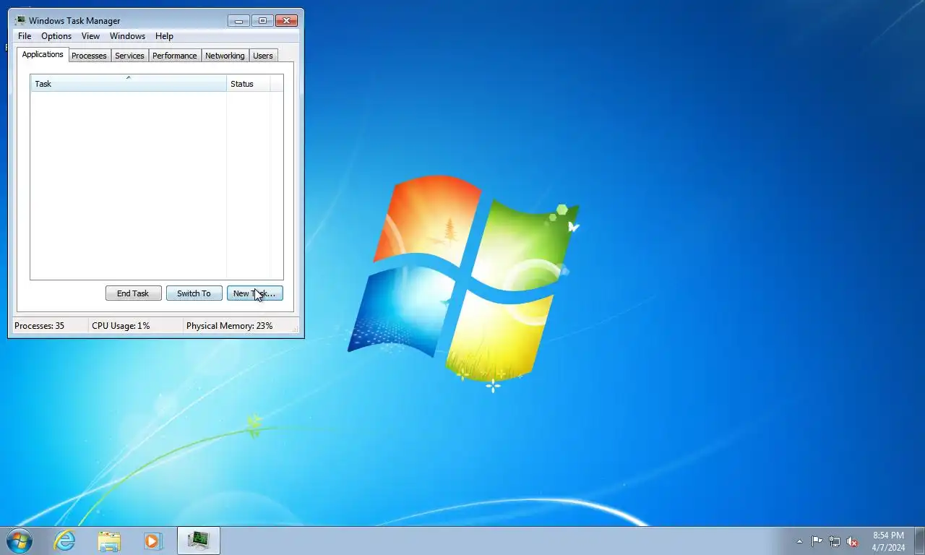The image size is (925, 555).
Task: Open the Windows menu
Action: tap(127, 36)
